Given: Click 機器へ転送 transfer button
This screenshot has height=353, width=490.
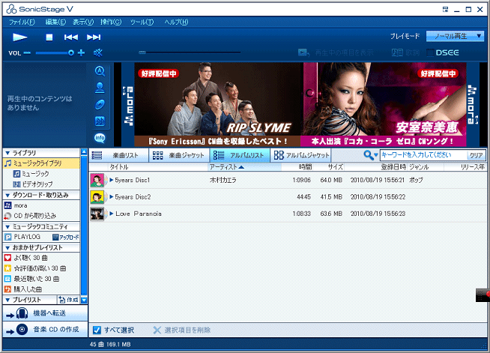Looking at the screenshot, I should 45,313.
